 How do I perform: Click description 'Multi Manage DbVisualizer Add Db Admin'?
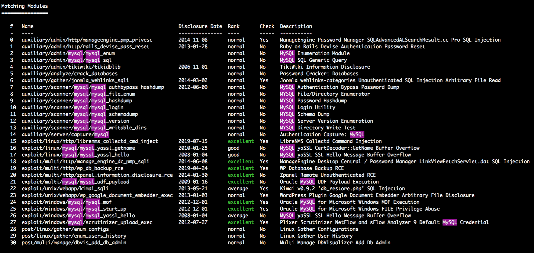(335, 243)
